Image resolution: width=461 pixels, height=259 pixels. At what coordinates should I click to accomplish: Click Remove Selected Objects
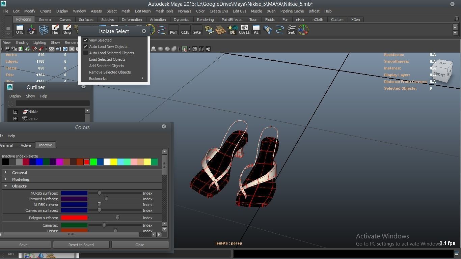pos(110,72)
